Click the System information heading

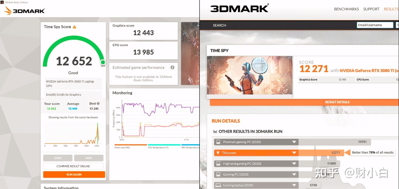[61, 188]
